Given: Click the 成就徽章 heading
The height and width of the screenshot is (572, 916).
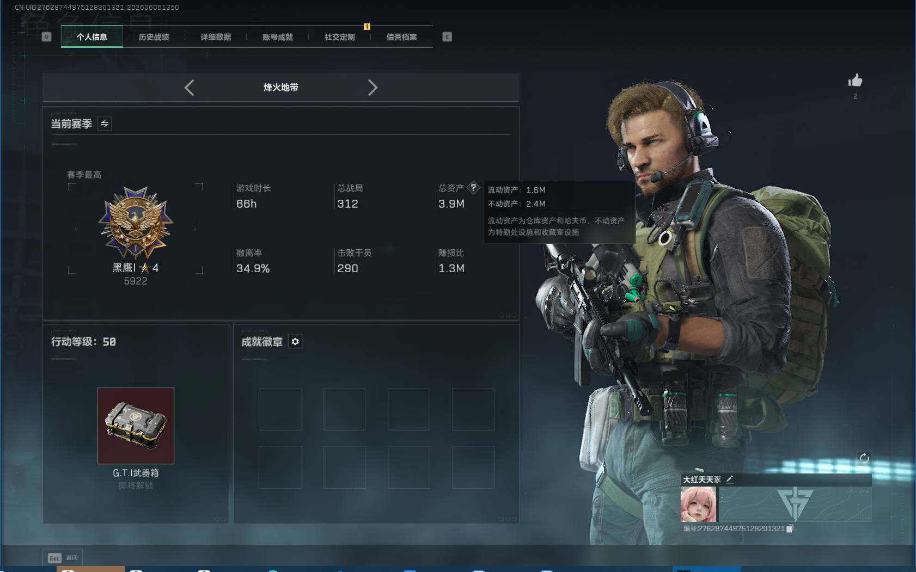Looking at the screenshot, I should (262, 342).
